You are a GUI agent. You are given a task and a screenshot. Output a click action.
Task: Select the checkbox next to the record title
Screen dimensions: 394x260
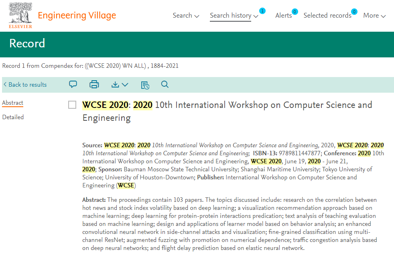pos(72,104)
